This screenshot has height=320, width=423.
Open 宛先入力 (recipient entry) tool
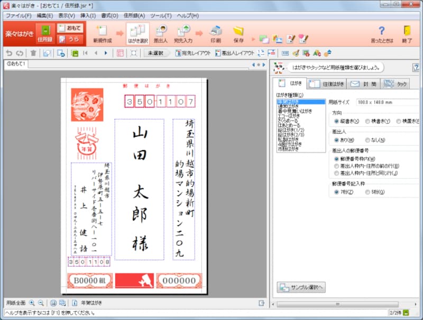click(182, 33)
